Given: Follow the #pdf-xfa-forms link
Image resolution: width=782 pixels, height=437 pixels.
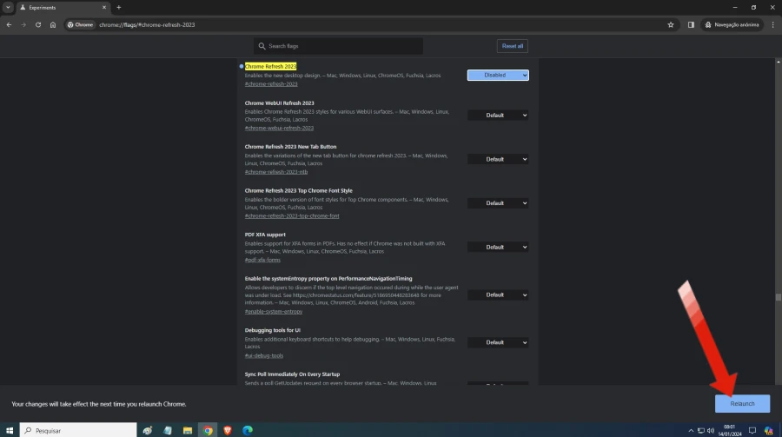Looking at the screenshot, I should [x=262, y=260].
